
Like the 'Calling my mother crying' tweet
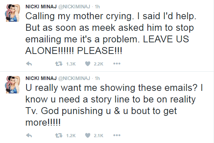tap(88, 64)
